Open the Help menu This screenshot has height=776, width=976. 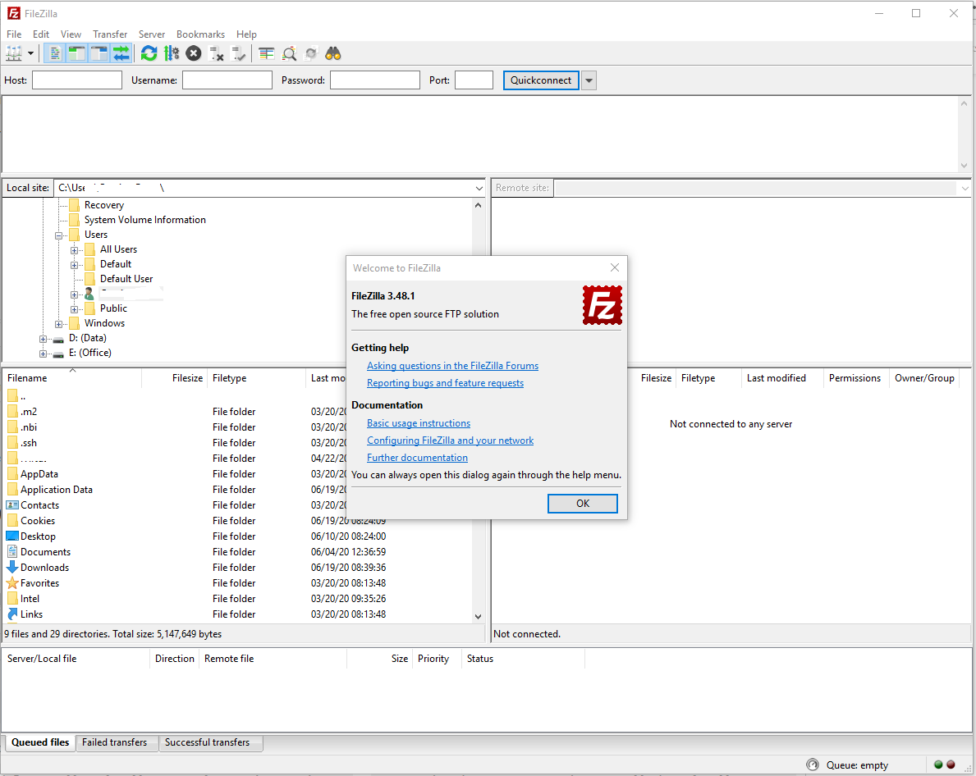[x=246, y=34]
